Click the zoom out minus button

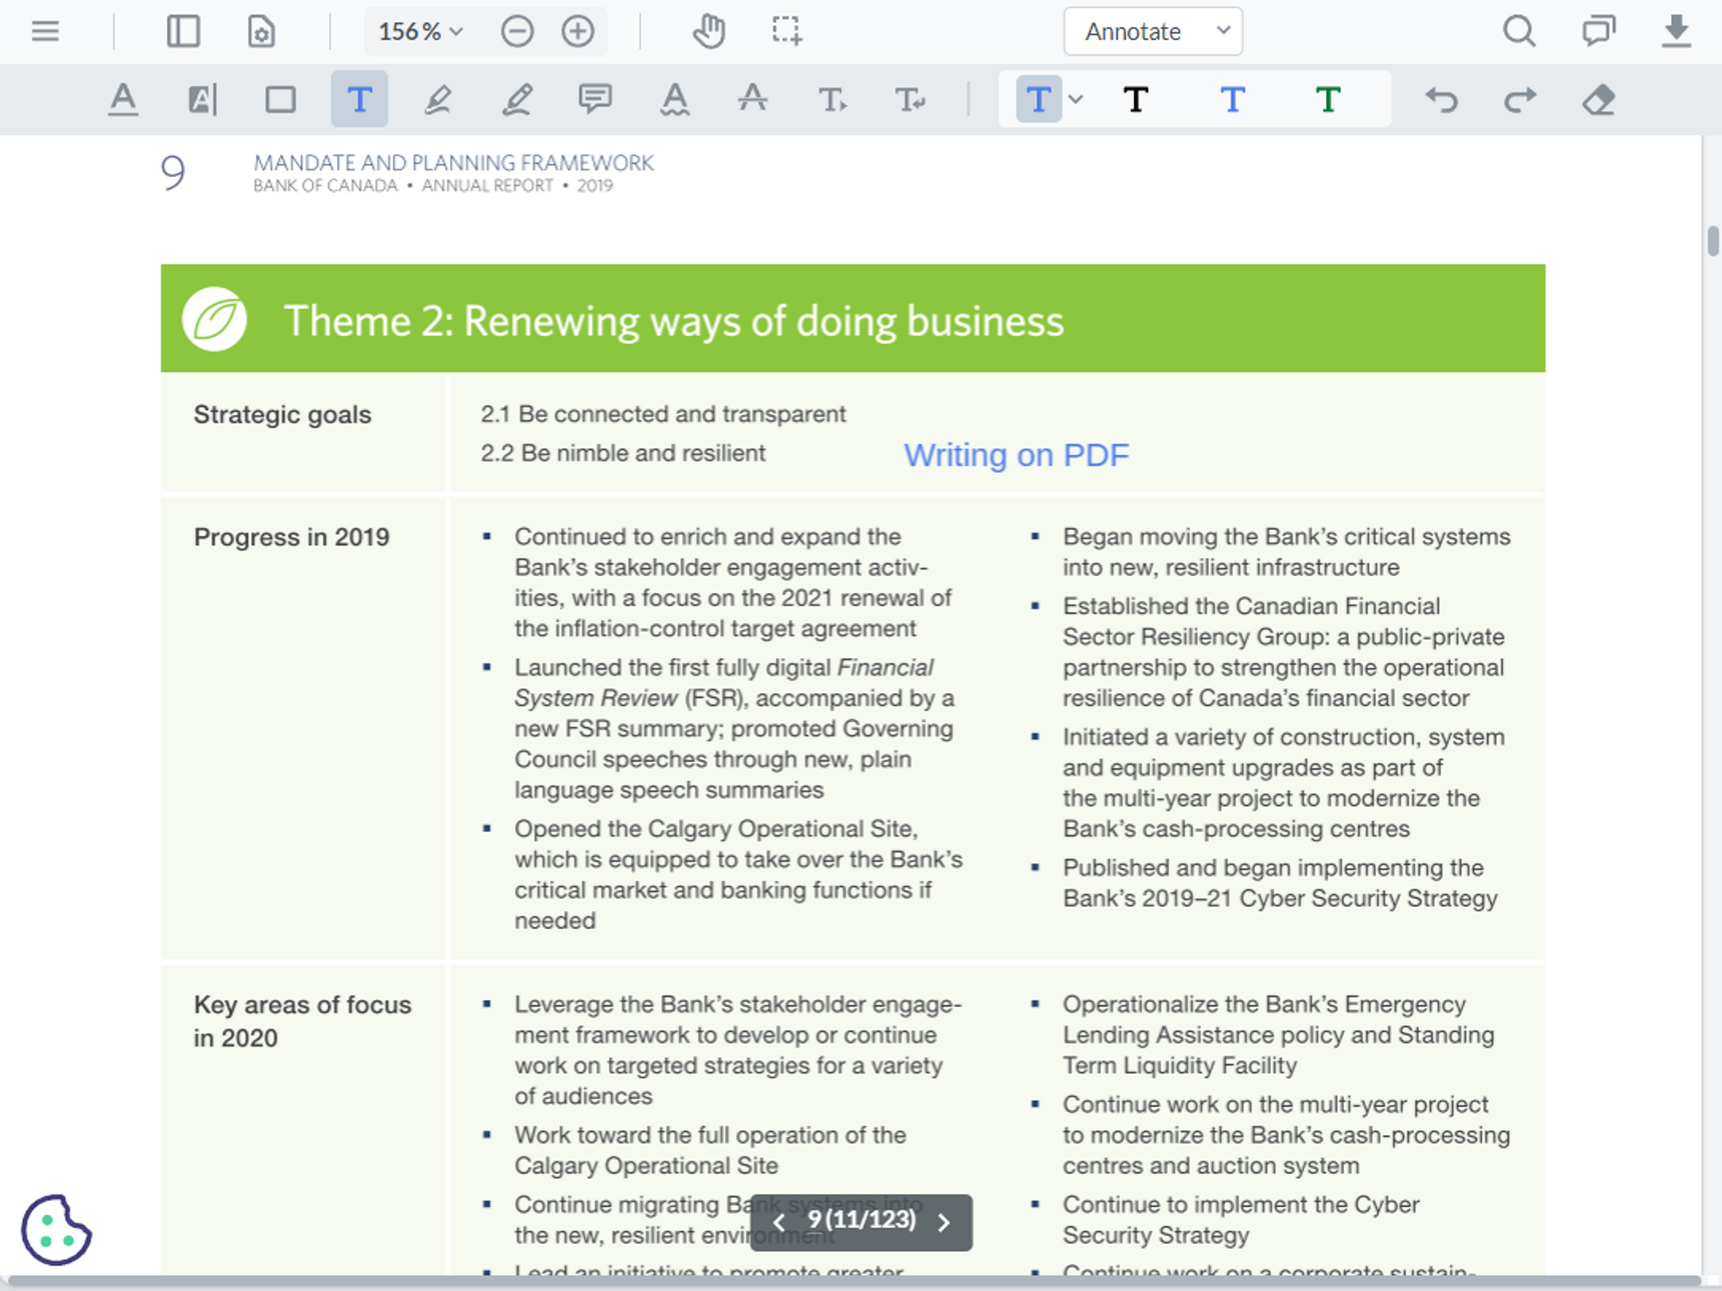pyautogui.click(x=517, y=31)
